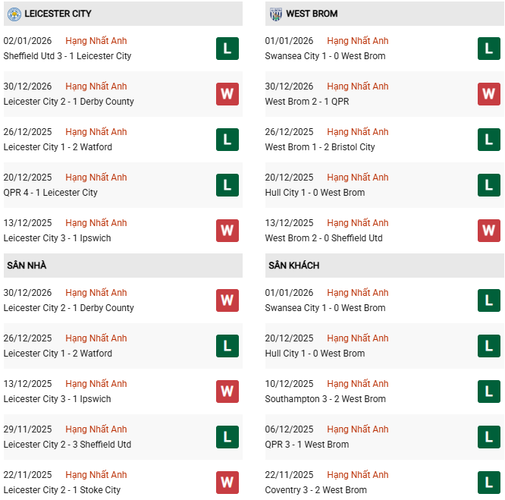Open the Hạng Nhất Anh link dated 06/12/2025

tap(358, 429)
